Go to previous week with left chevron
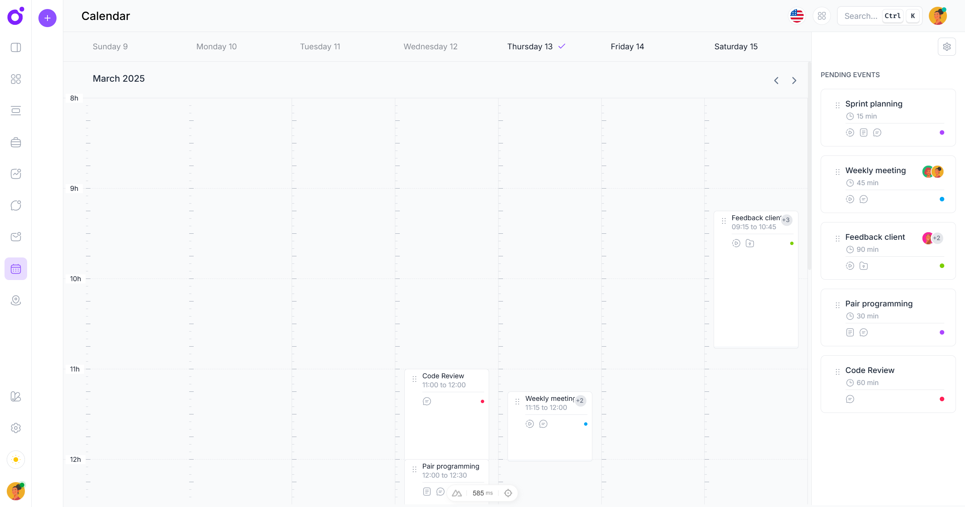This screenshot has width=965, height=507. [x=776, y=80]
